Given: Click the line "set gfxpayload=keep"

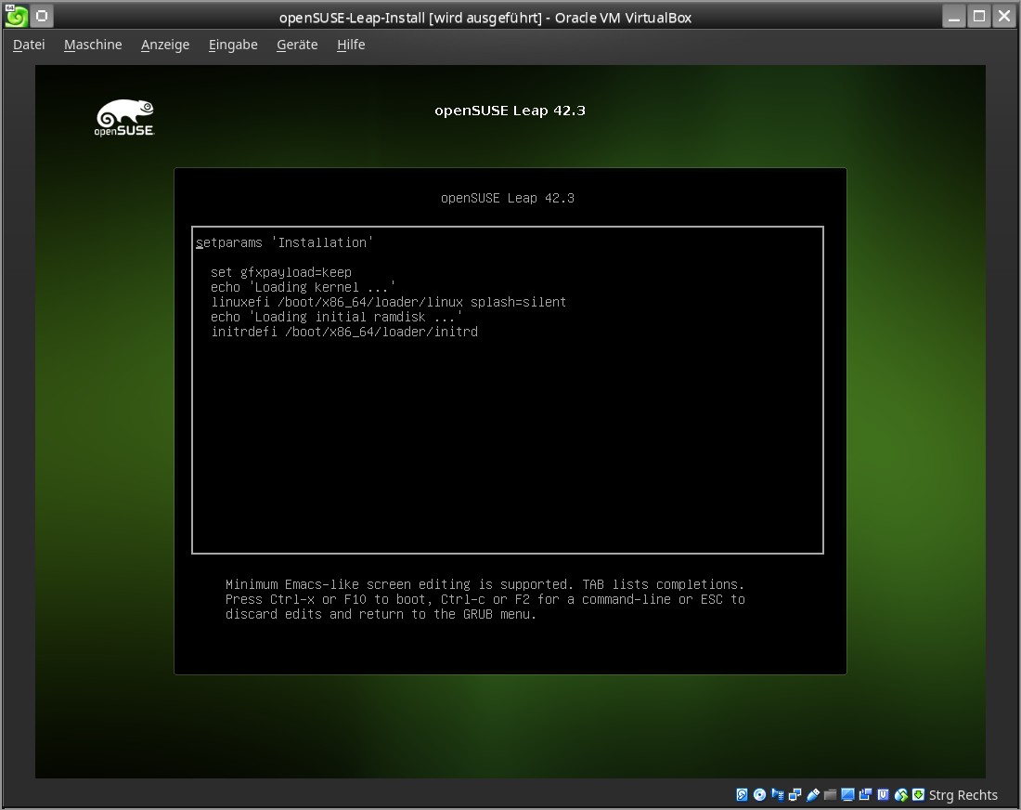Looking at the screenshot, I should point(280,272).
